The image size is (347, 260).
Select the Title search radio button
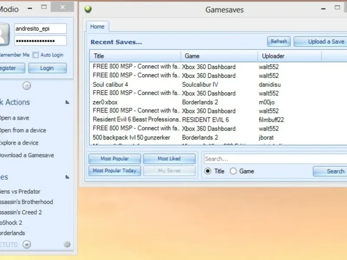click(208, 171)
